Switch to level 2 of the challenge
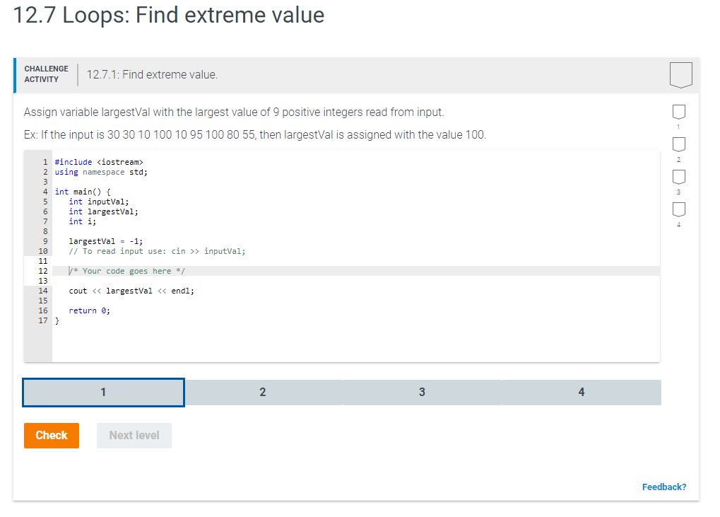Image resolution: width=720 pixels, height=517 pixels. point(263,392)
